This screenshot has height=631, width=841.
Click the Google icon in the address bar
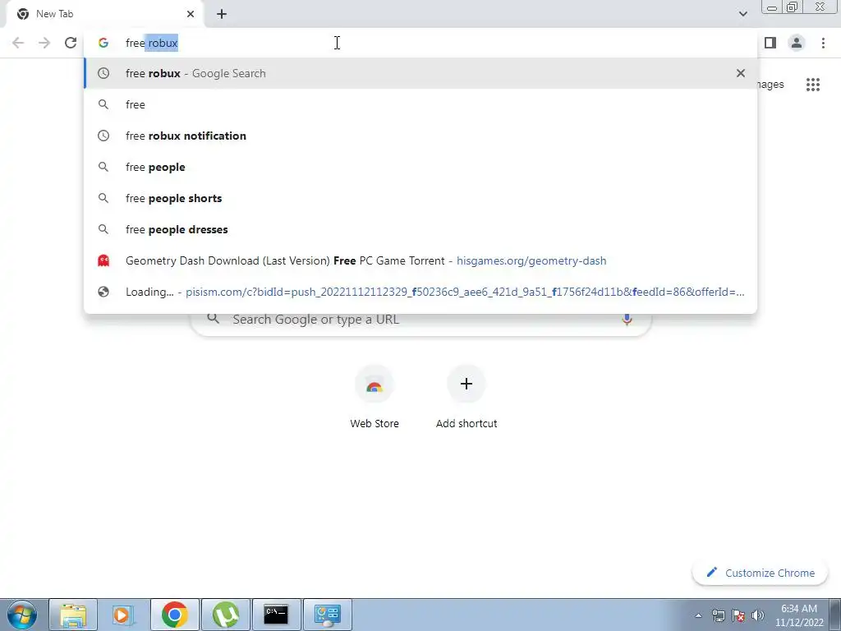tap(103, 43)
